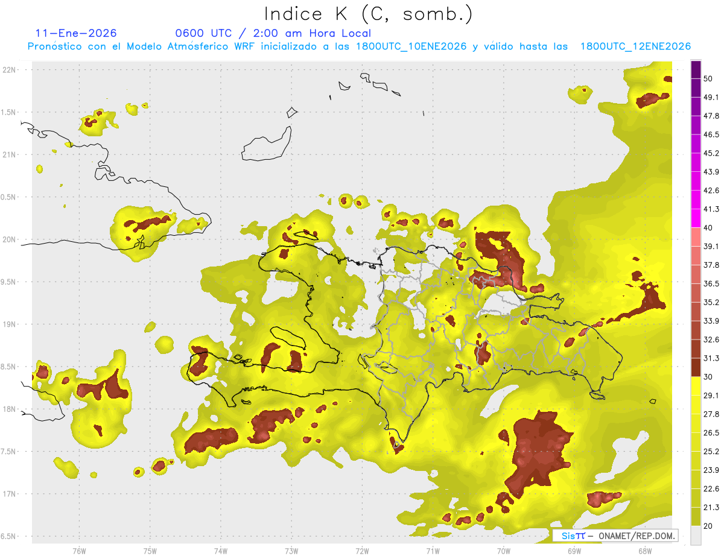Click the colorbar value "32.6"
724x559 pixels.
[711, 340]
